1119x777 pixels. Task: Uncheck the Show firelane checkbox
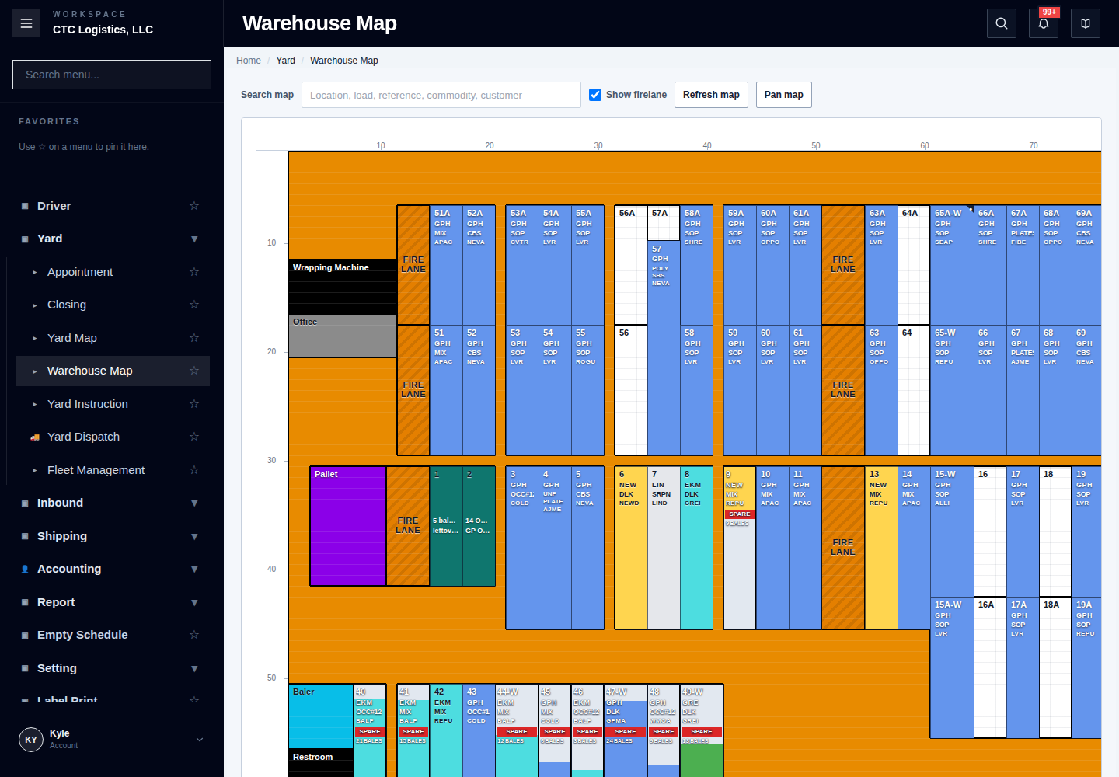(595, 95)
